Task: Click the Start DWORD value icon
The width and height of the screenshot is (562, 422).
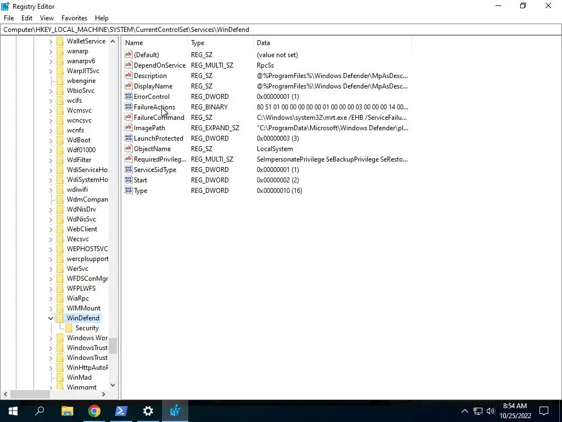Action: point(128,180)
